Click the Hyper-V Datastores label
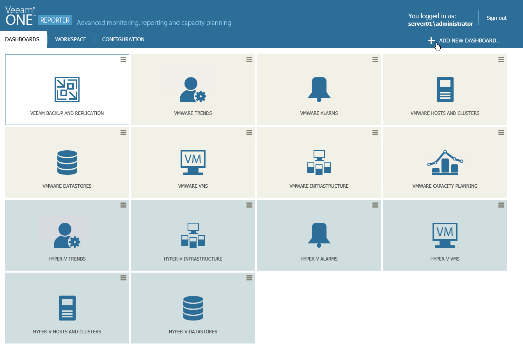Screen dimensions: 523x347 193,332
